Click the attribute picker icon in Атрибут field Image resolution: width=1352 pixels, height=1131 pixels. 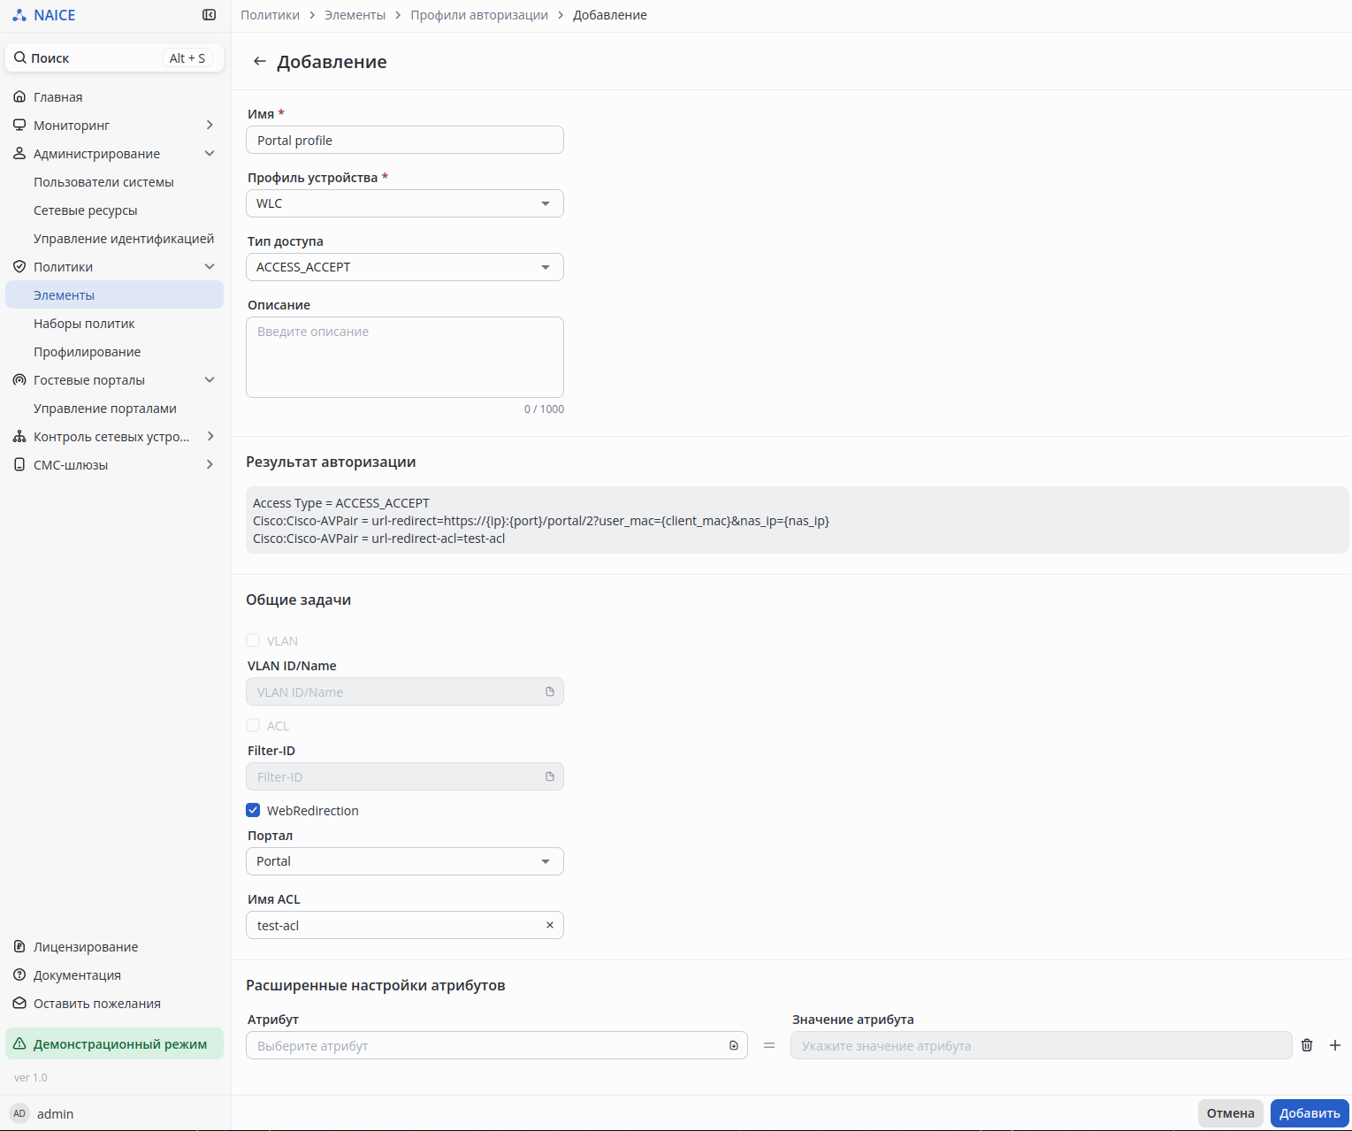733,1045
